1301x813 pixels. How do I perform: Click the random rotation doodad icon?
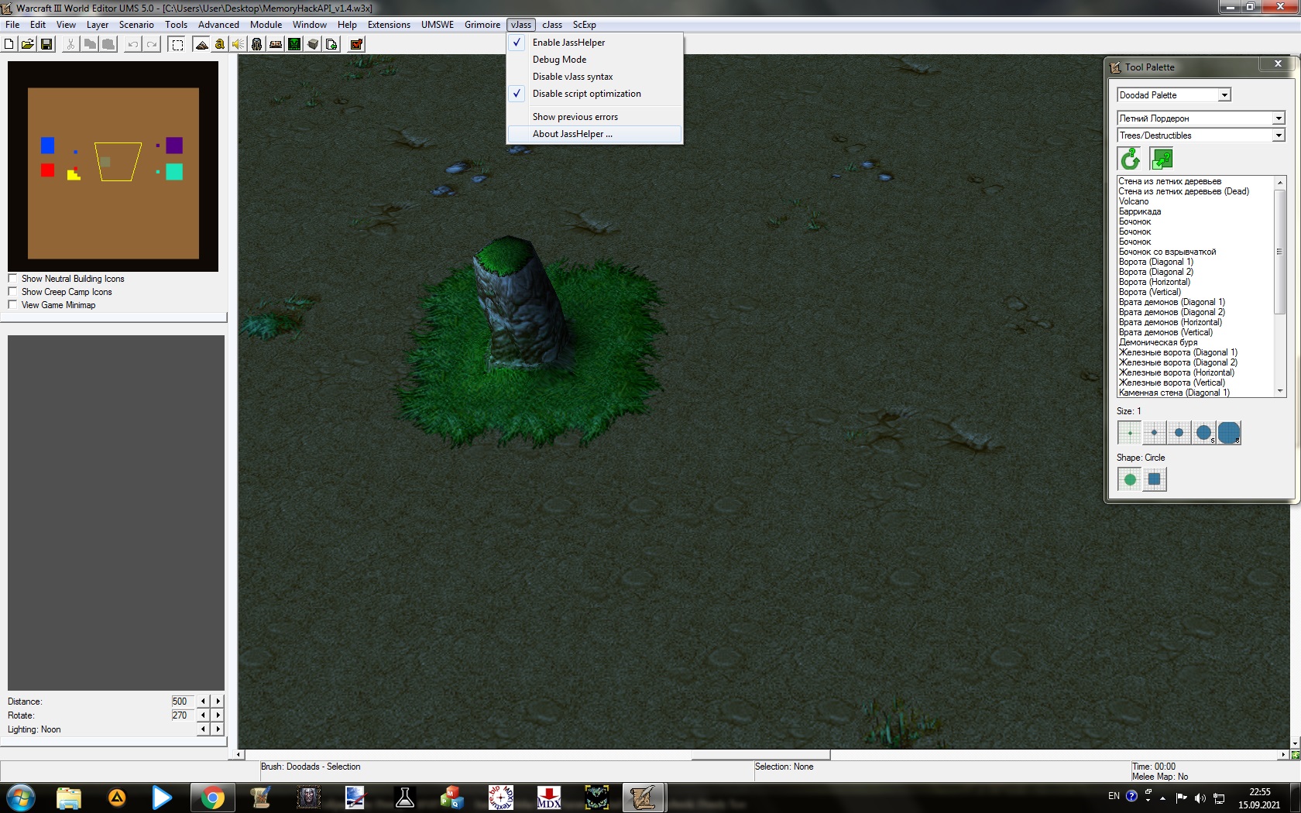click(1131, 160)
